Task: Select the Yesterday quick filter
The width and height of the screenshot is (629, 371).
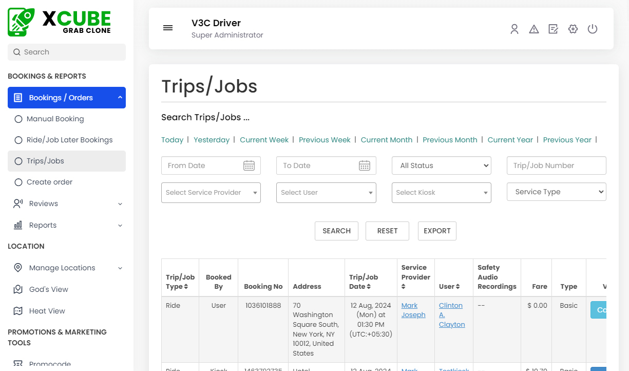Action: pos(212,139)
